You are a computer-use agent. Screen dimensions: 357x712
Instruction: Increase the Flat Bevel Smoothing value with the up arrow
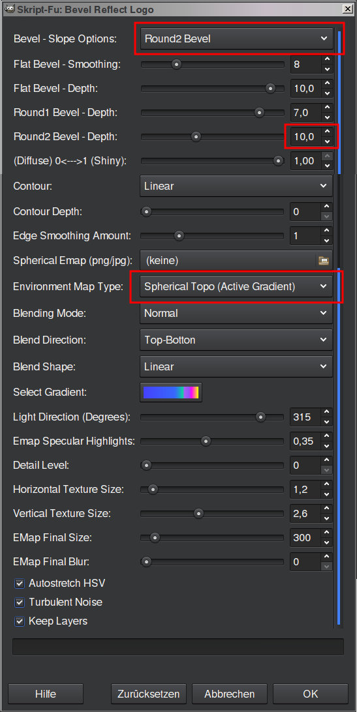coord(326,59)
